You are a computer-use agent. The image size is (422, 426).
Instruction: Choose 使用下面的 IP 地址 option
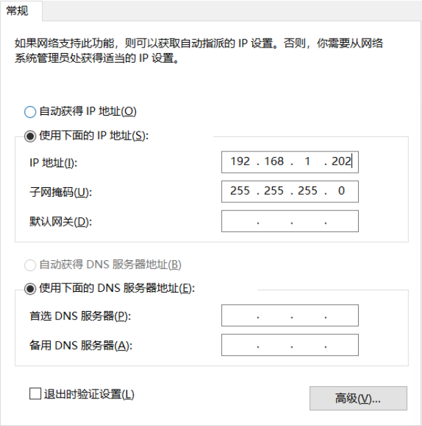(30, 136)
